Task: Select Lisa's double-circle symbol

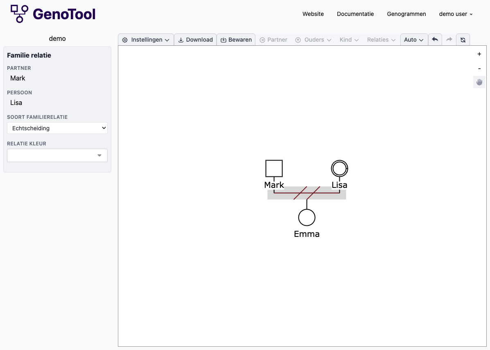Action: 339,168
